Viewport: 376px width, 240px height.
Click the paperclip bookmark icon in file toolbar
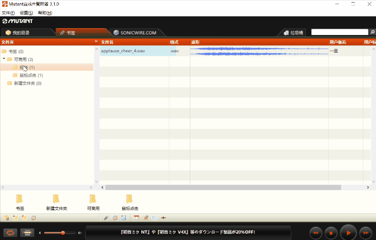(106, 218)
